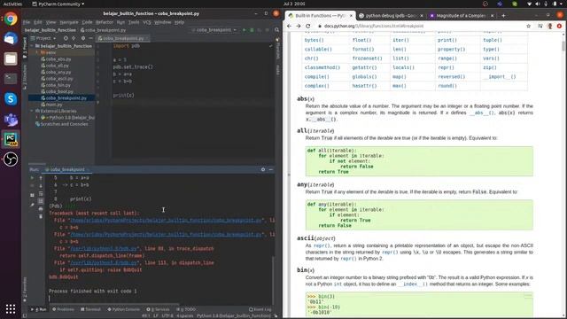Show applications grid in the dock
The height and width of the screenshot is (319, 567).
(11, 308)
